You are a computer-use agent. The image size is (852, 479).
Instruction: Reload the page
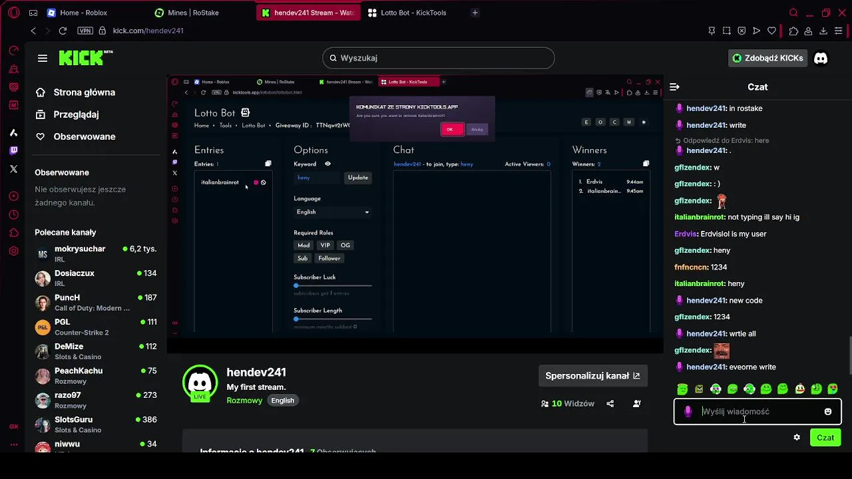click(x=63, y=31)
